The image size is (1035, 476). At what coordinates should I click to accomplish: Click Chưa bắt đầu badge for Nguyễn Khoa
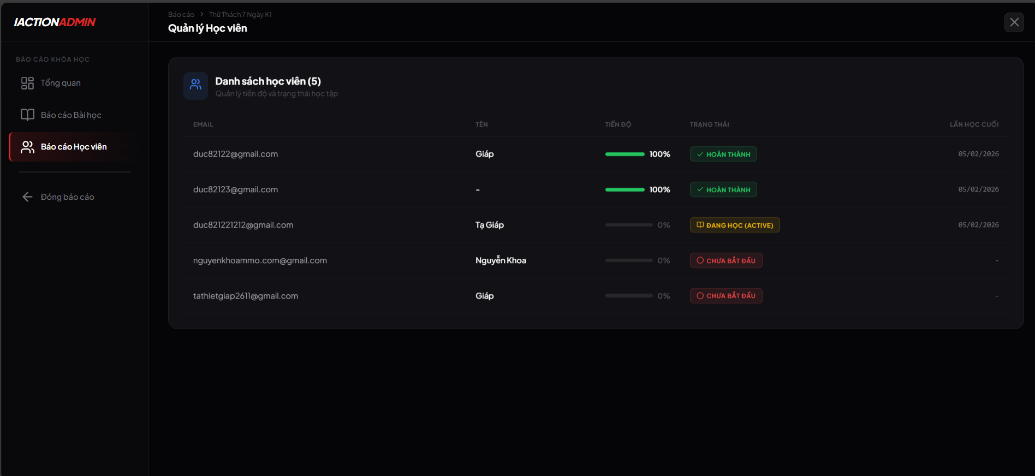[x=725, y=261]
